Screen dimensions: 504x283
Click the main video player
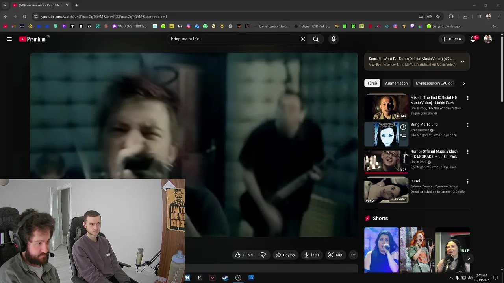(194, 145)
